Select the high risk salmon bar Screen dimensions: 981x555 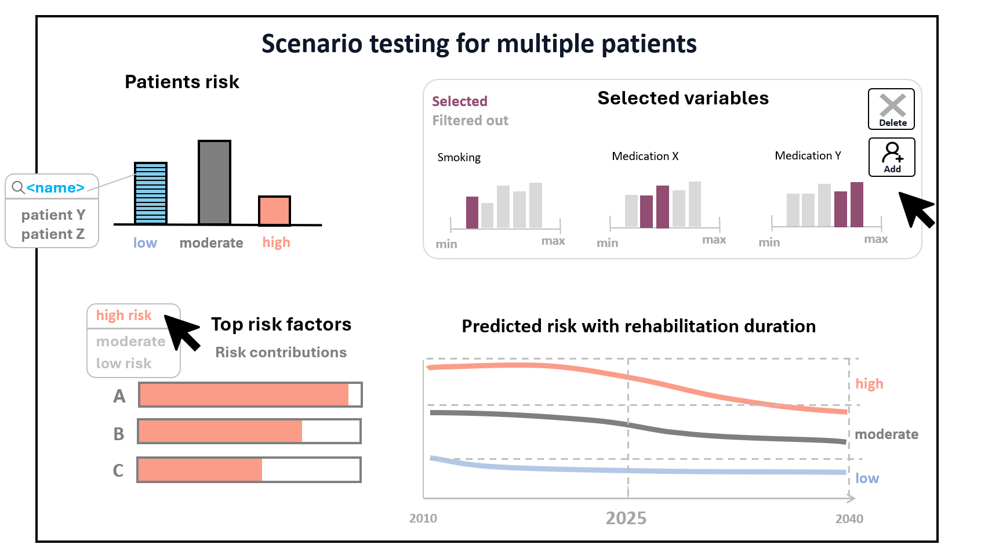274,211
